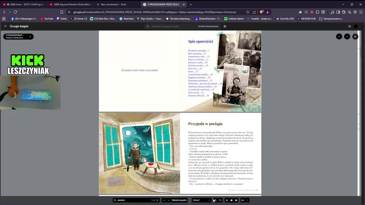Screen dimensions: 365x205
Task: Zoom out of the book page
Action: coord(220,200)
